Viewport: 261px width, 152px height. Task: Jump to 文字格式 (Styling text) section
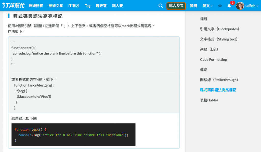pos(219,39)
